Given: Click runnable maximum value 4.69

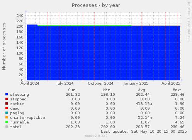Looking at the screenshot, I should click(180, 122).
